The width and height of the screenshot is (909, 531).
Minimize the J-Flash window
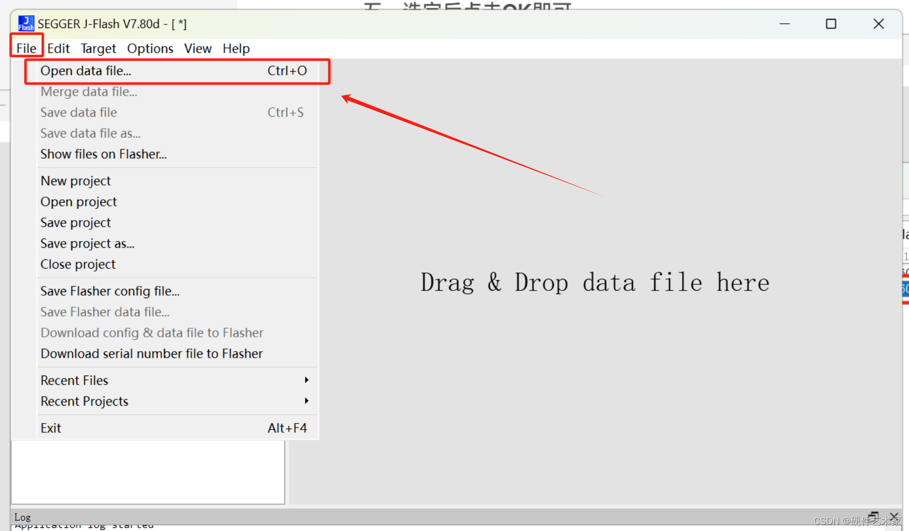[x=785, y=24]
